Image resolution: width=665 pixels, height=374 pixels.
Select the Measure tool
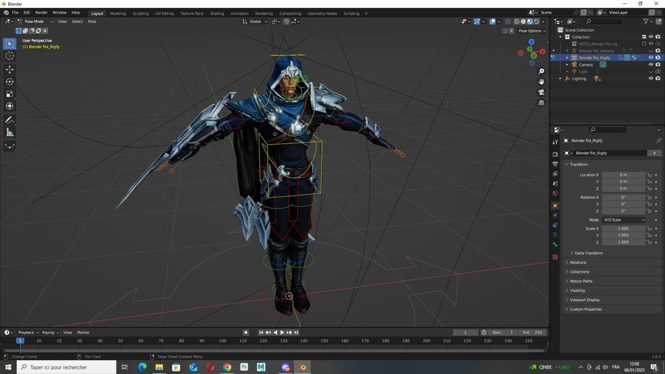9,132
